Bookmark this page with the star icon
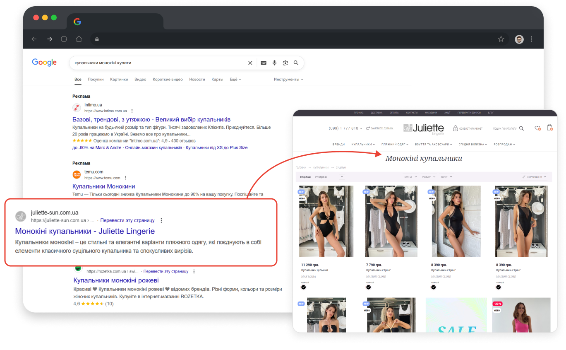 (x=501, y=39)
